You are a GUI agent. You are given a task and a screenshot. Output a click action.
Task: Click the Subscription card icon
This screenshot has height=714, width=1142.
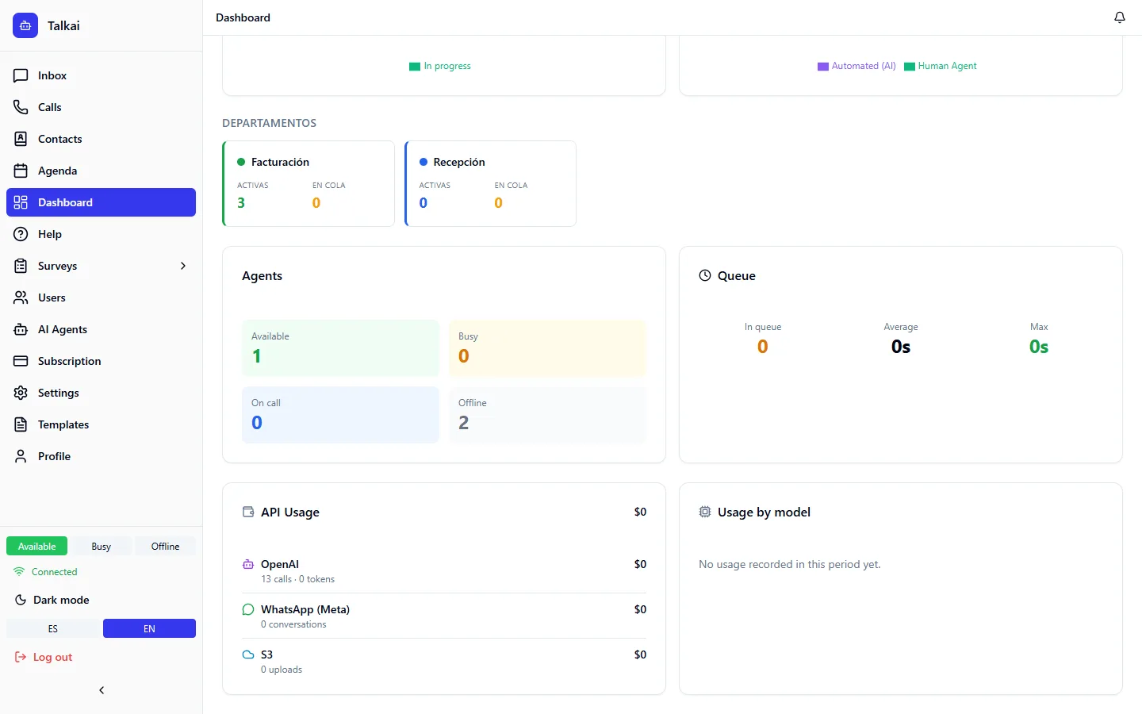pos(21,361)
